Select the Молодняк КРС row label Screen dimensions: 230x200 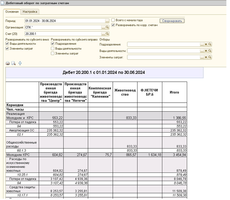click(x=18, y=155)
